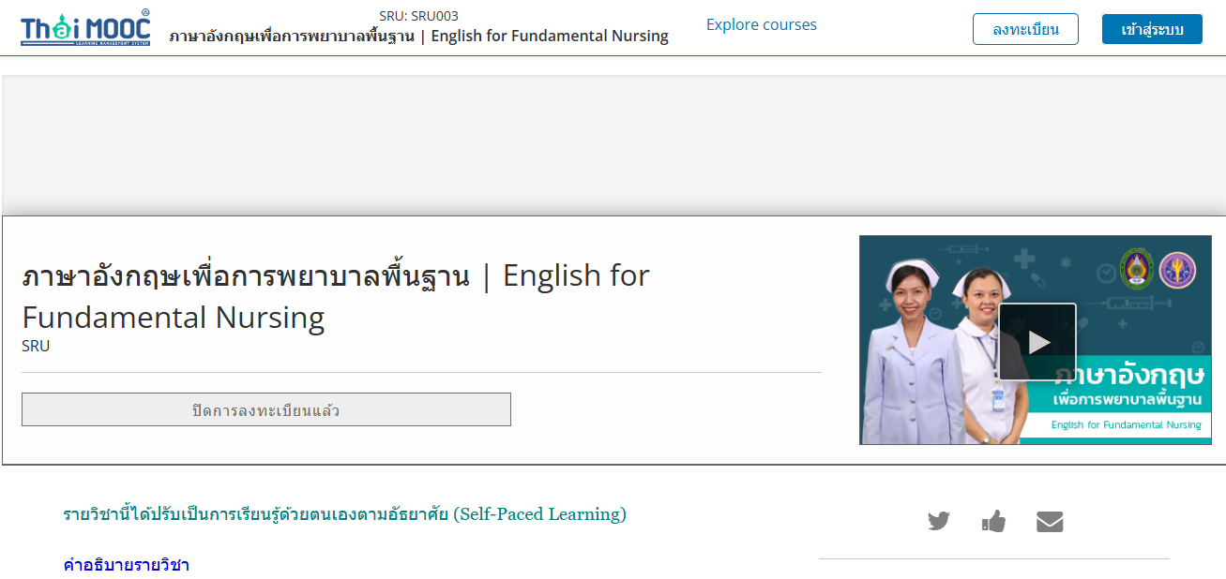Screen dimensions: 1226x579
Task: Click the course title in the top header
Action: [418, 36]
